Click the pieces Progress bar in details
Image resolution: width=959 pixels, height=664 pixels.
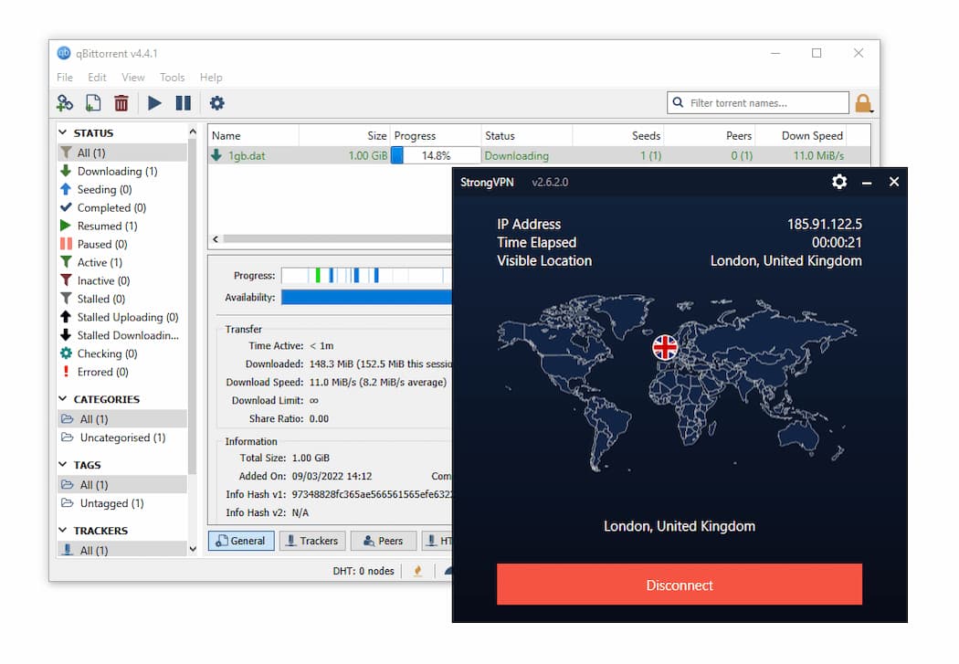[x=366, y=275]
